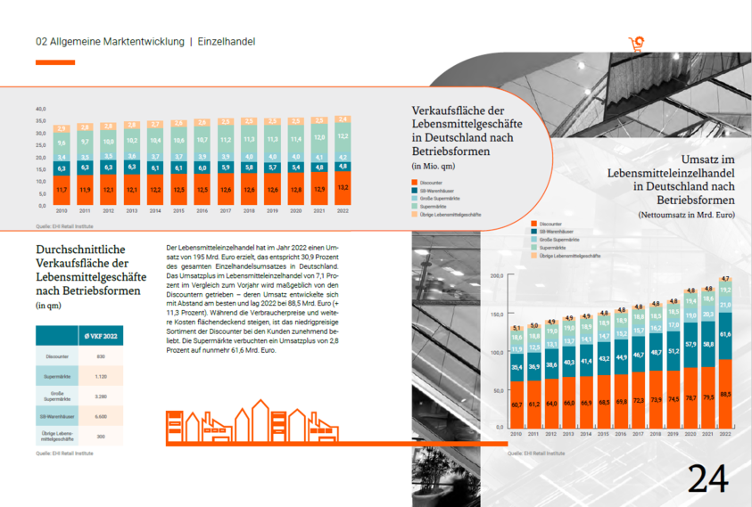
Task: Click table value '830'
Action: pyautogui.click(x=101, y=356)
